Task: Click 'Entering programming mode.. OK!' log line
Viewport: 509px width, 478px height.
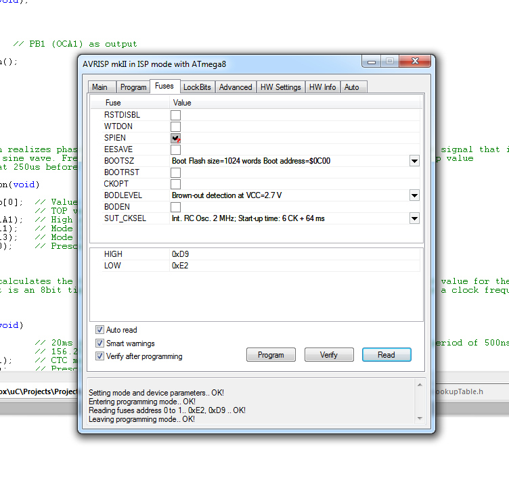Action: click(x=142, y=402)
